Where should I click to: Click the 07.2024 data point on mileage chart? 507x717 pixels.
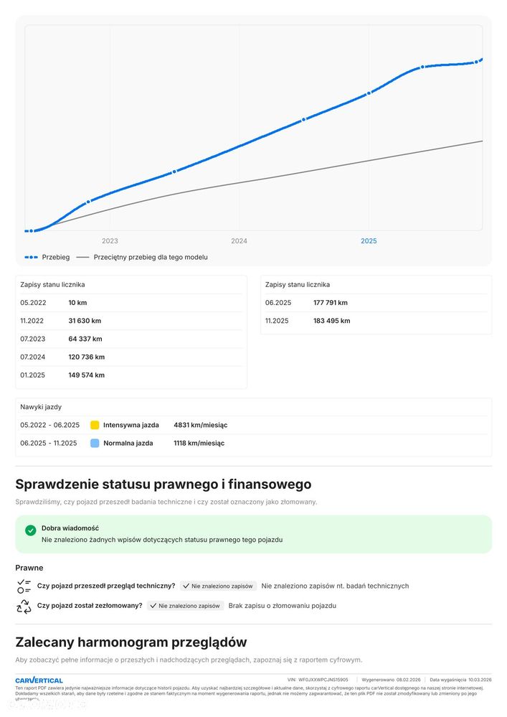tap(303, 120)
